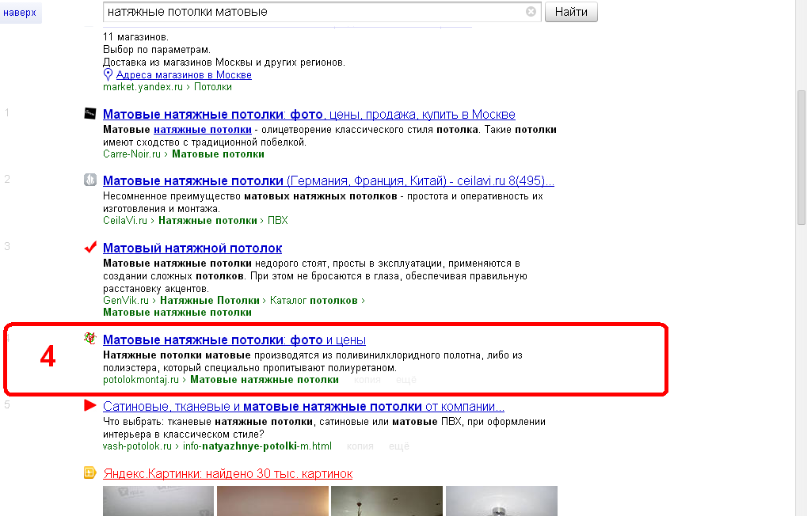Open Матовые натяжные потолки breadcrumb of potolokmontaj.ru
The image size is (811, 516).
coord(265,380)
